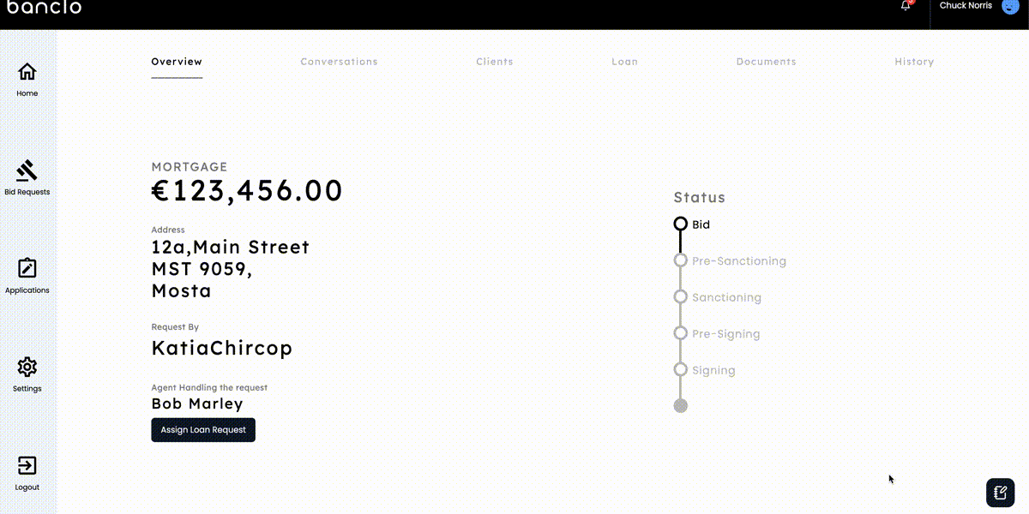Screen dimensions: 1029x514
Task: Select the Signing status step circle
Action: pyautogui.click(x=681, y=370)
